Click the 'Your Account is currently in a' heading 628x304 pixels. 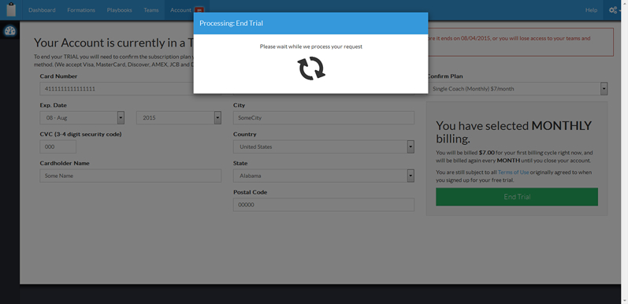[x=113, y=43]
